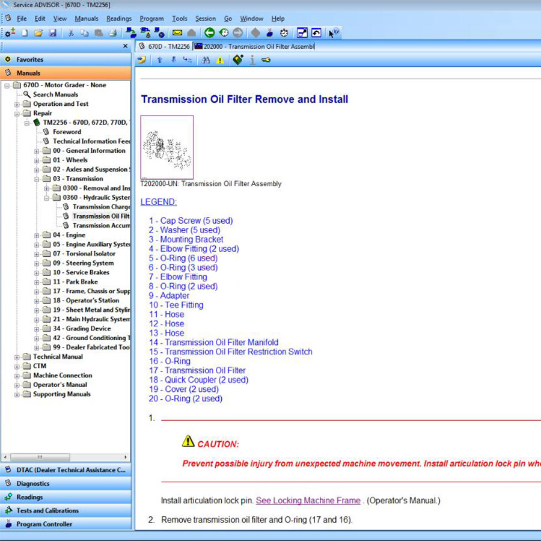Select the green Back navigation arrow
Image resolution: width=541 pixels, height=541 pixels.
[x=209, y=33]
